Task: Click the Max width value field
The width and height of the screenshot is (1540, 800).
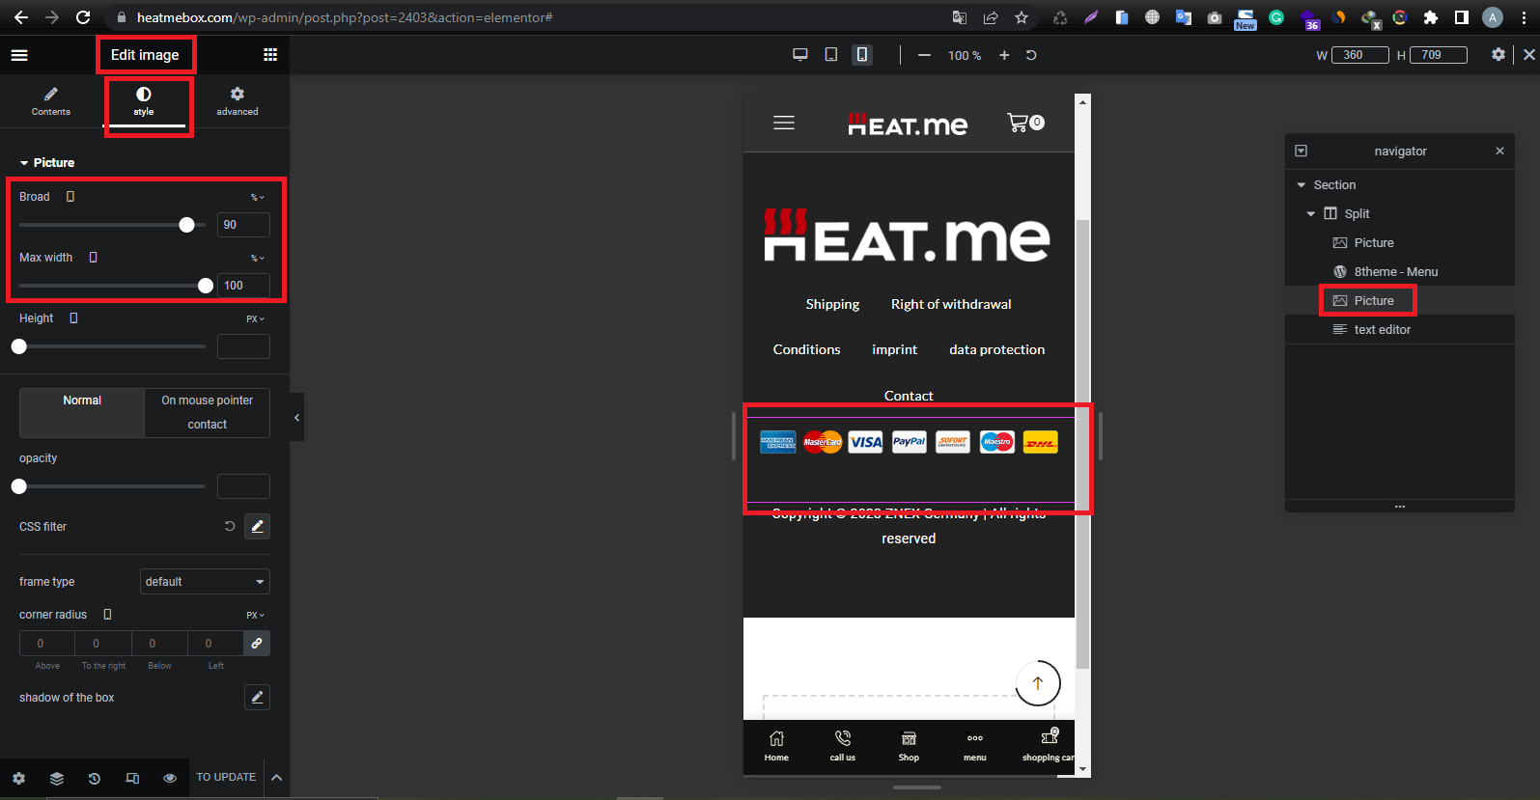Action: point(243,286)
